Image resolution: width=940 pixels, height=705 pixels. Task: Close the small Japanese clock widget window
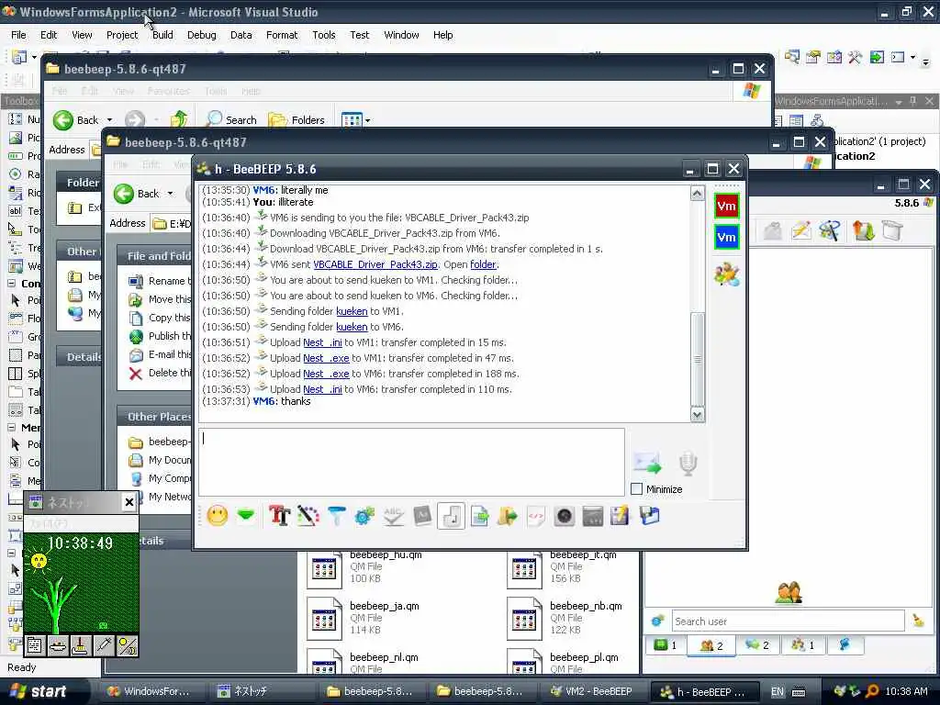click(129, 502)
